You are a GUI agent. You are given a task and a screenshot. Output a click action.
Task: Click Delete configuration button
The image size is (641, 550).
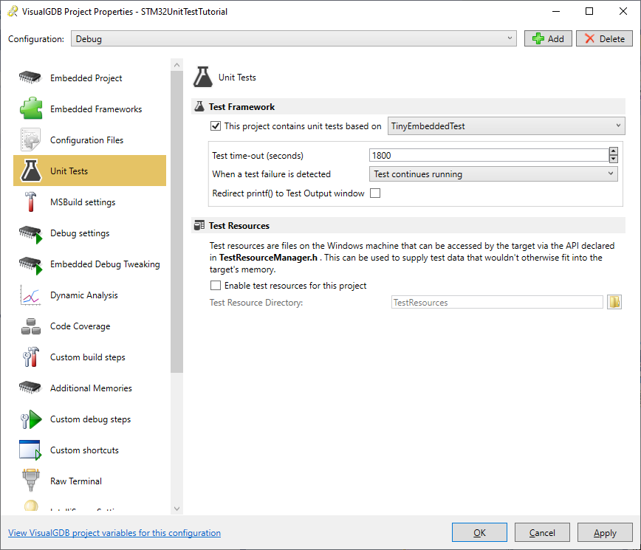coord(604,38)
